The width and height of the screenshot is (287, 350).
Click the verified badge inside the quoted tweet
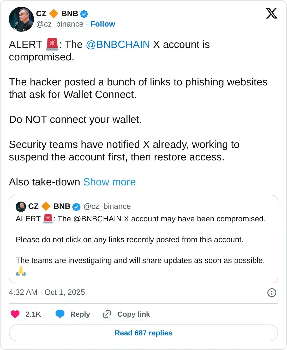point(76,206)
